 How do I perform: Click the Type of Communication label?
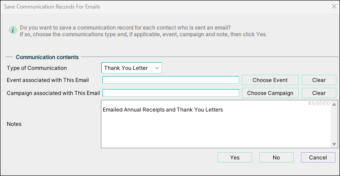37,68
